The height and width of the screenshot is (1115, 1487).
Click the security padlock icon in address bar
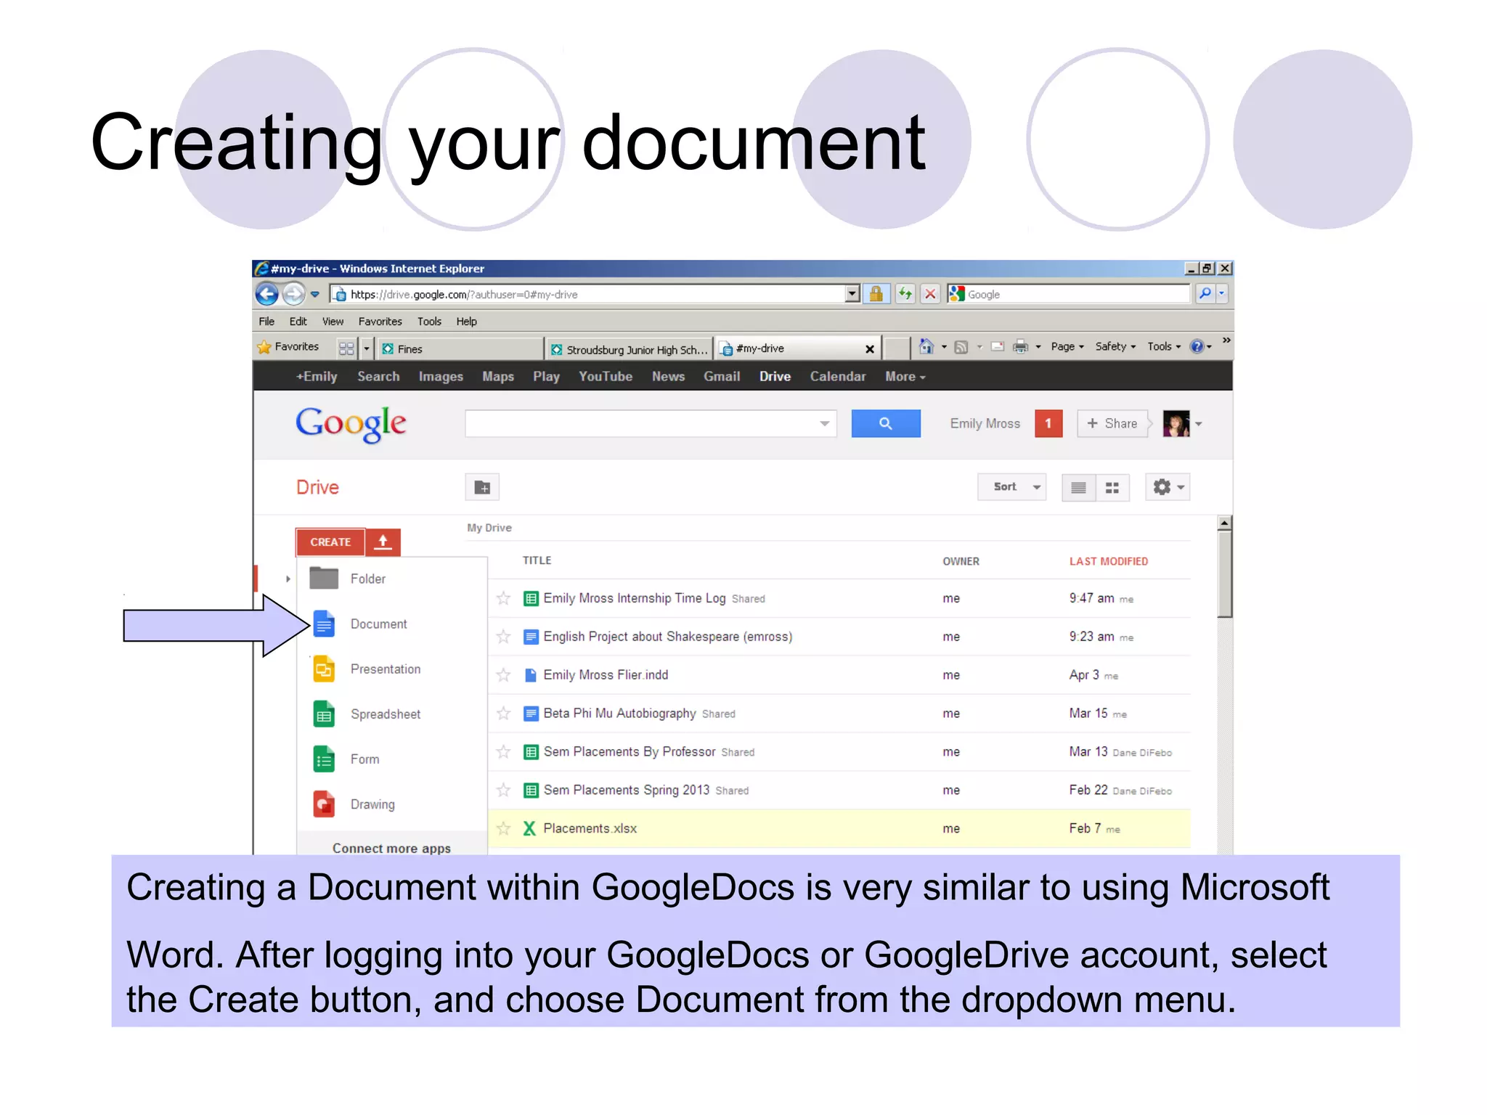tap(876, 294)
